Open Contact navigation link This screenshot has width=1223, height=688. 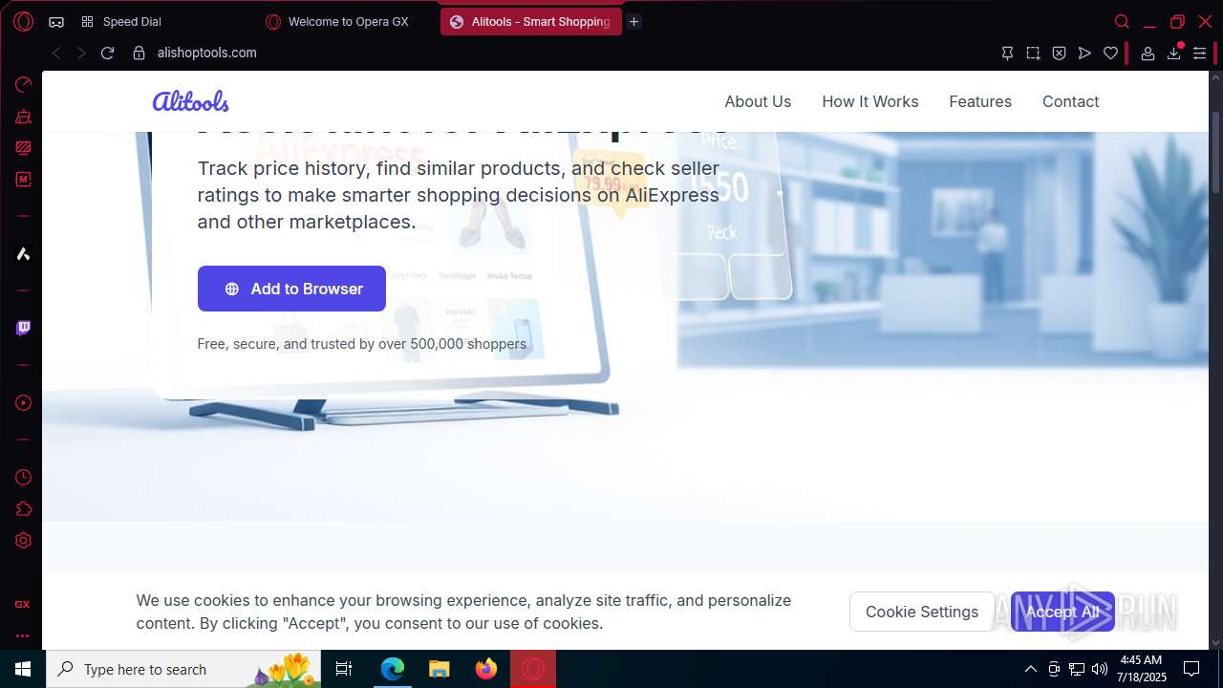(1071, 101)
